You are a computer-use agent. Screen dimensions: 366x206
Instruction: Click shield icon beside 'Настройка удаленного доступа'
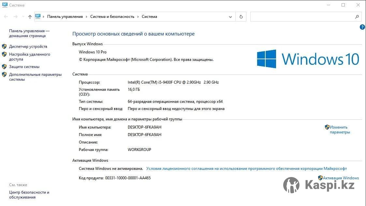click(4, 54)
